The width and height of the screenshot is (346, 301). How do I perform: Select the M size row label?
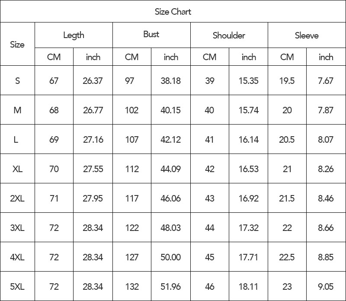pyautogui.click(x=17, y=110)
